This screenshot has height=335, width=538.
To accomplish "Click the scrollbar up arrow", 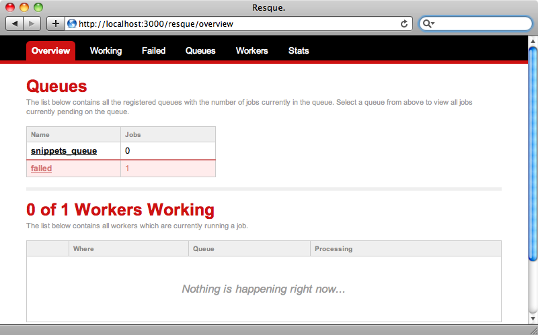I will point(533,41).
